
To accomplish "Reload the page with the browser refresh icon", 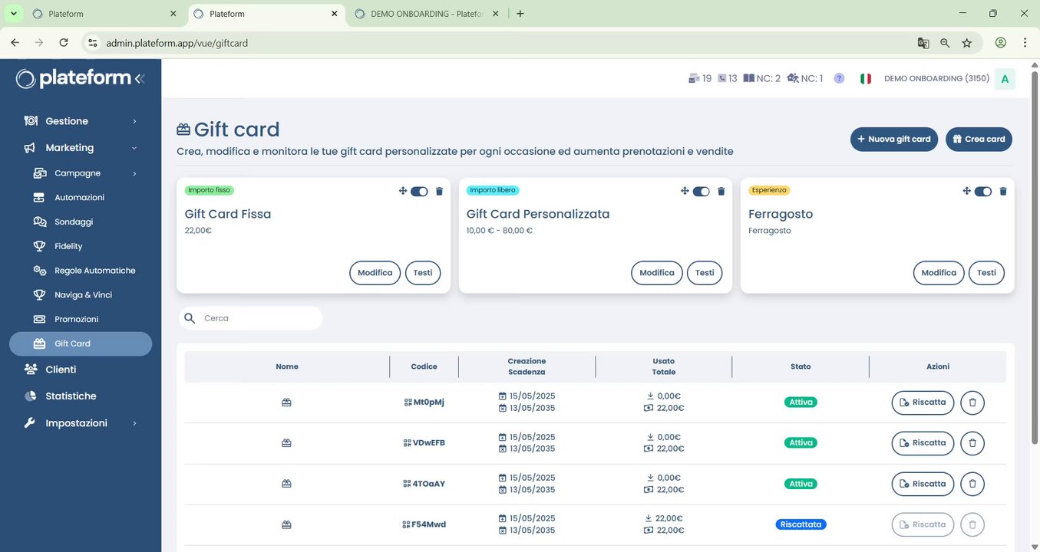I will [64, 43].
